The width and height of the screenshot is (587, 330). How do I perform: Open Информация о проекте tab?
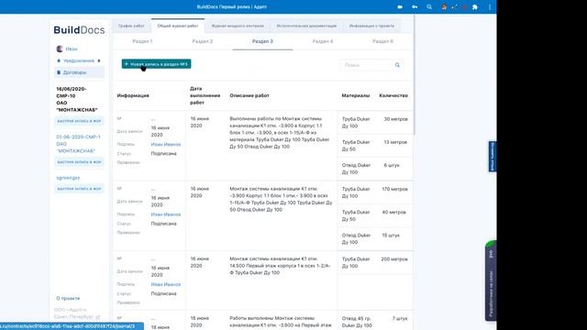tap(371, 26)
